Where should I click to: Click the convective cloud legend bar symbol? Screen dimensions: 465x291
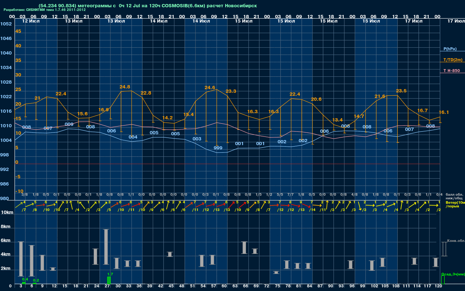click(444, 249)
